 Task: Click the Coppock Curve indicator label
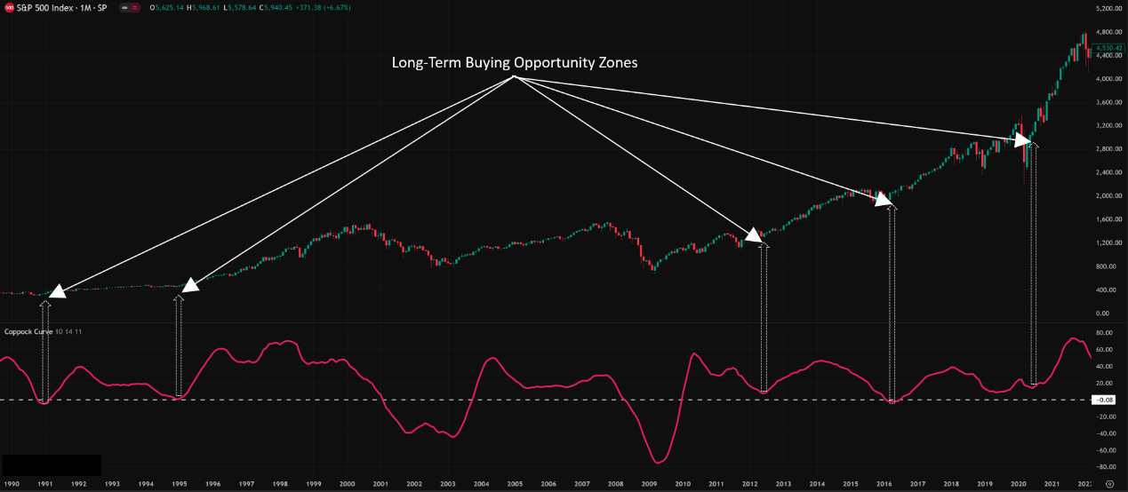pos(28,331)
